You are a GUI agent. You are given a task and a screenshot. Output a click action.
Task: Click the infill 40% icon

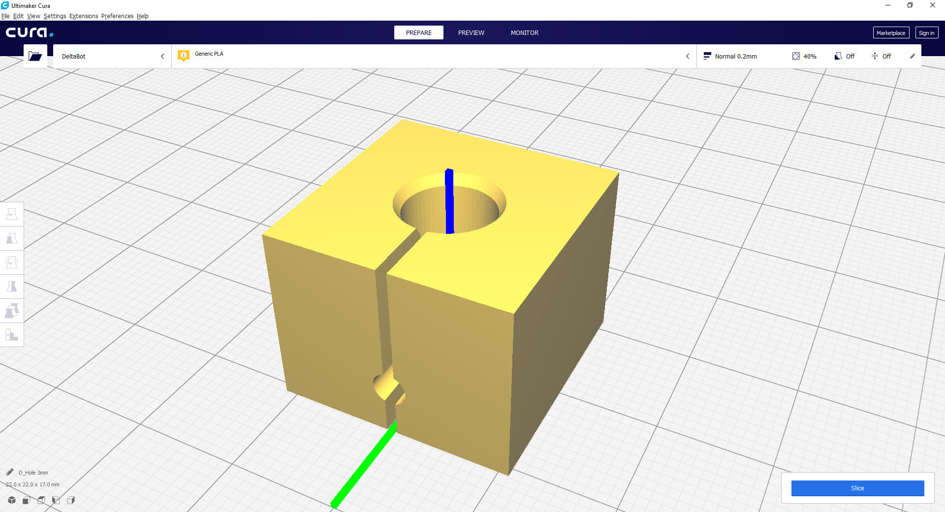(796, 56)
